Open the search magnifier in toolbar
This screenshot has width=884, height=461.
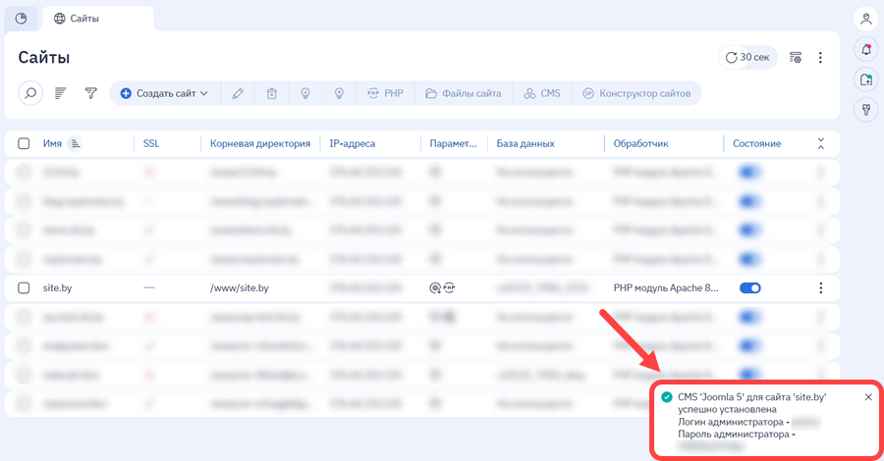pos(30,93)
